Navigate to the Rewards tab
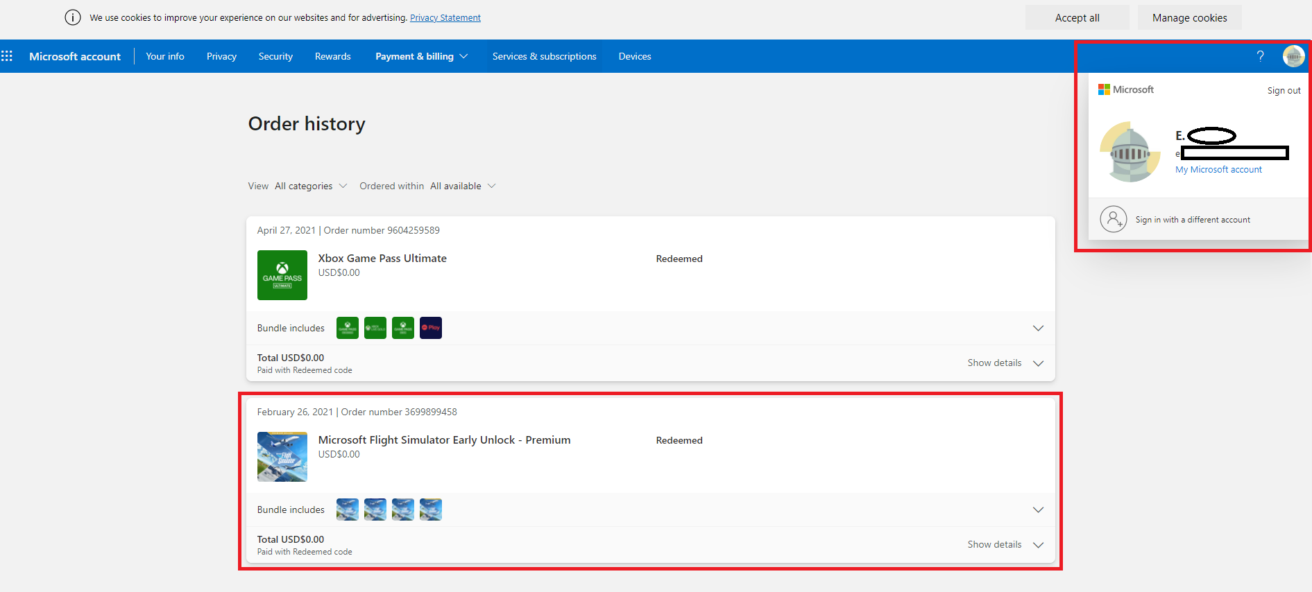 pos(333,56)
